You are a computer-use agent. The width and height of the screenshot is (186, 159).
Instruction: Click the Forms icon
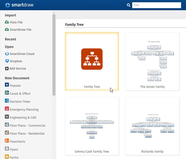[x=7, y=156]
